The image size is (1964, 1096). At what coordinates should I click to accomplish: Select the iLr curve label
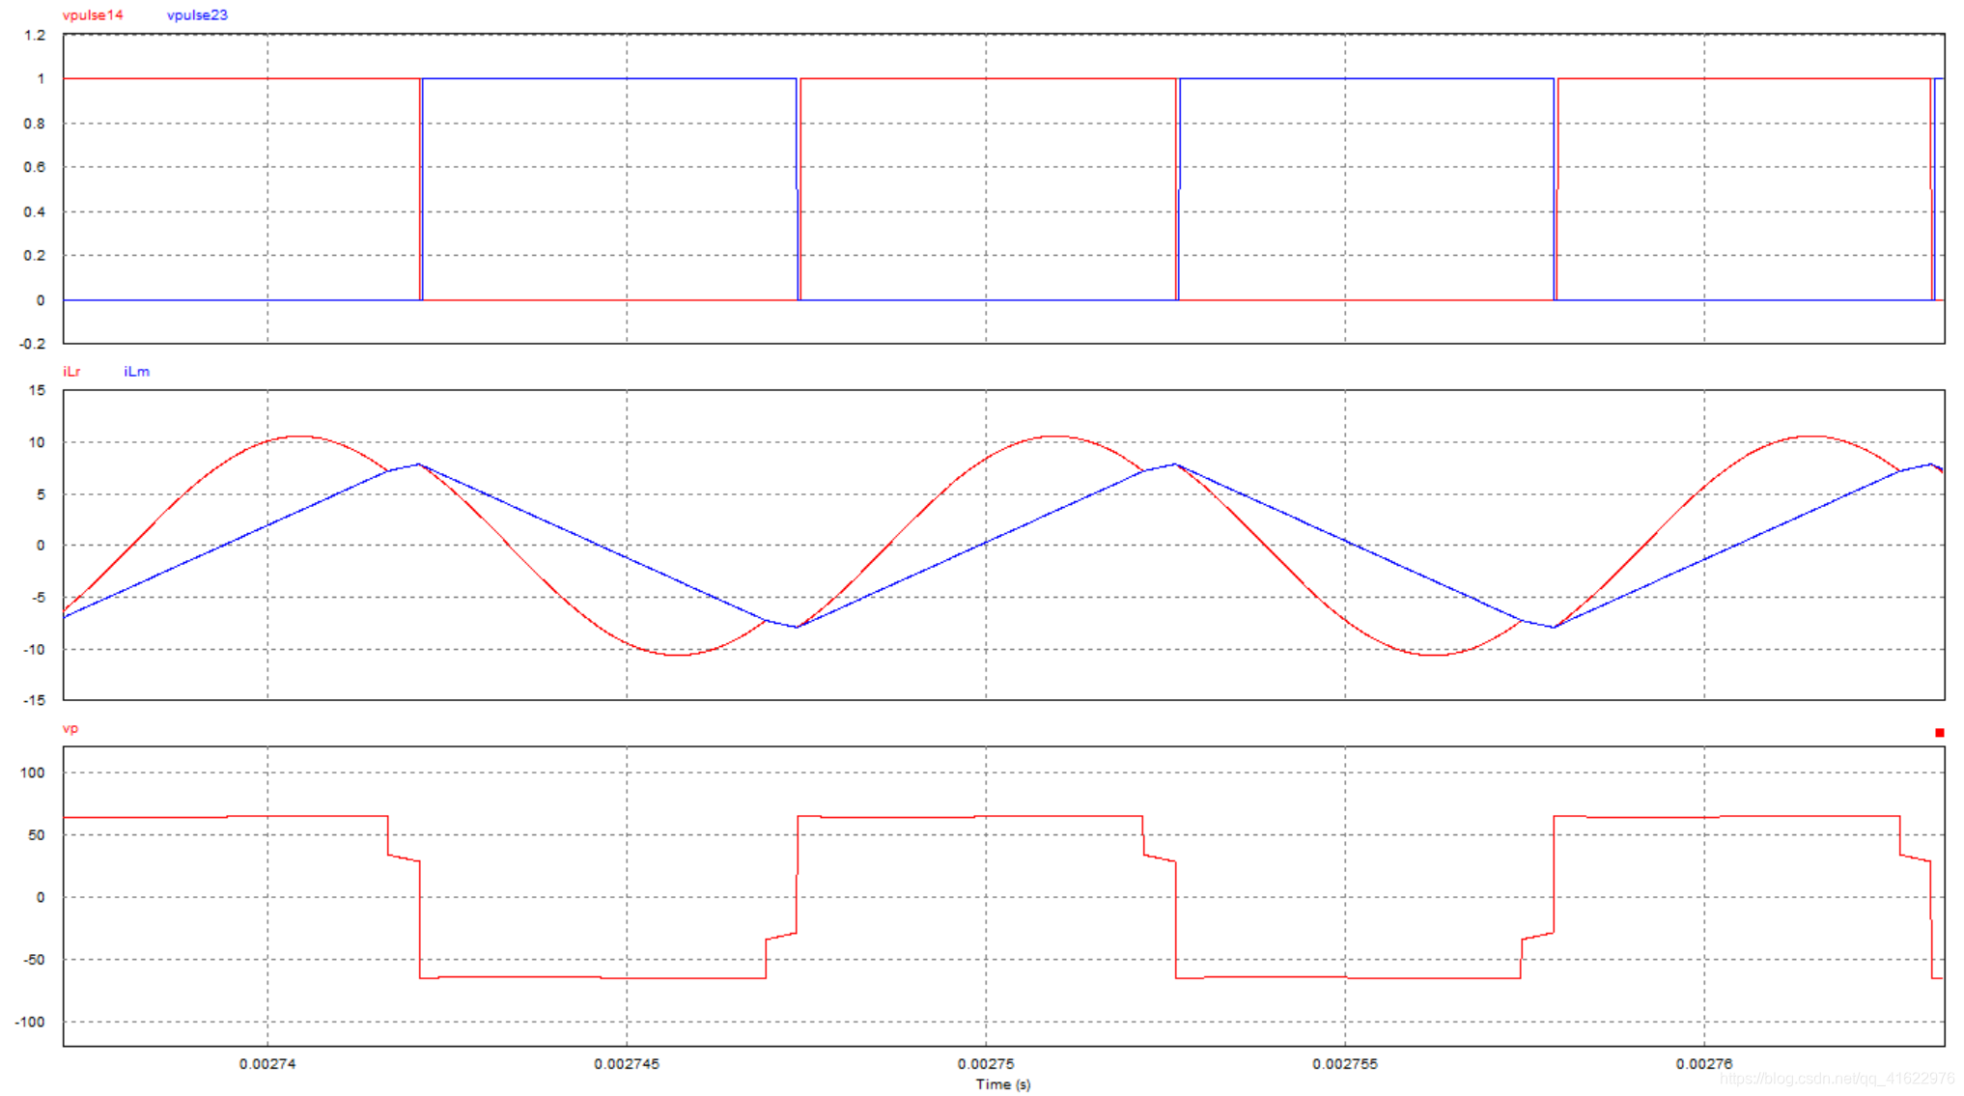click(72, 372)
